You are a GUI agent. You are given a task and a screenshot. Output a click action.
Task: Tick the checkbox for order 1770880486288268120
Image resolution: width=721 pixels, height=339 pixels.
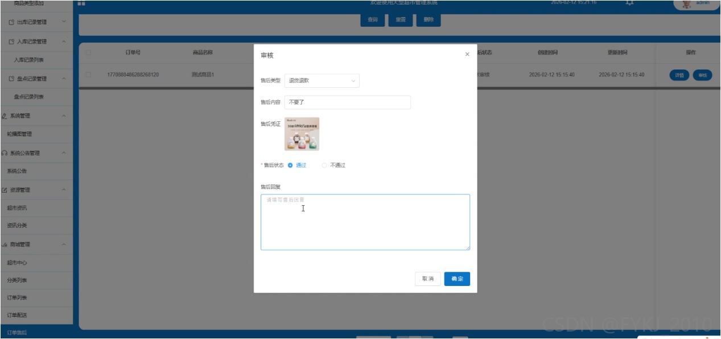(88, 75)
